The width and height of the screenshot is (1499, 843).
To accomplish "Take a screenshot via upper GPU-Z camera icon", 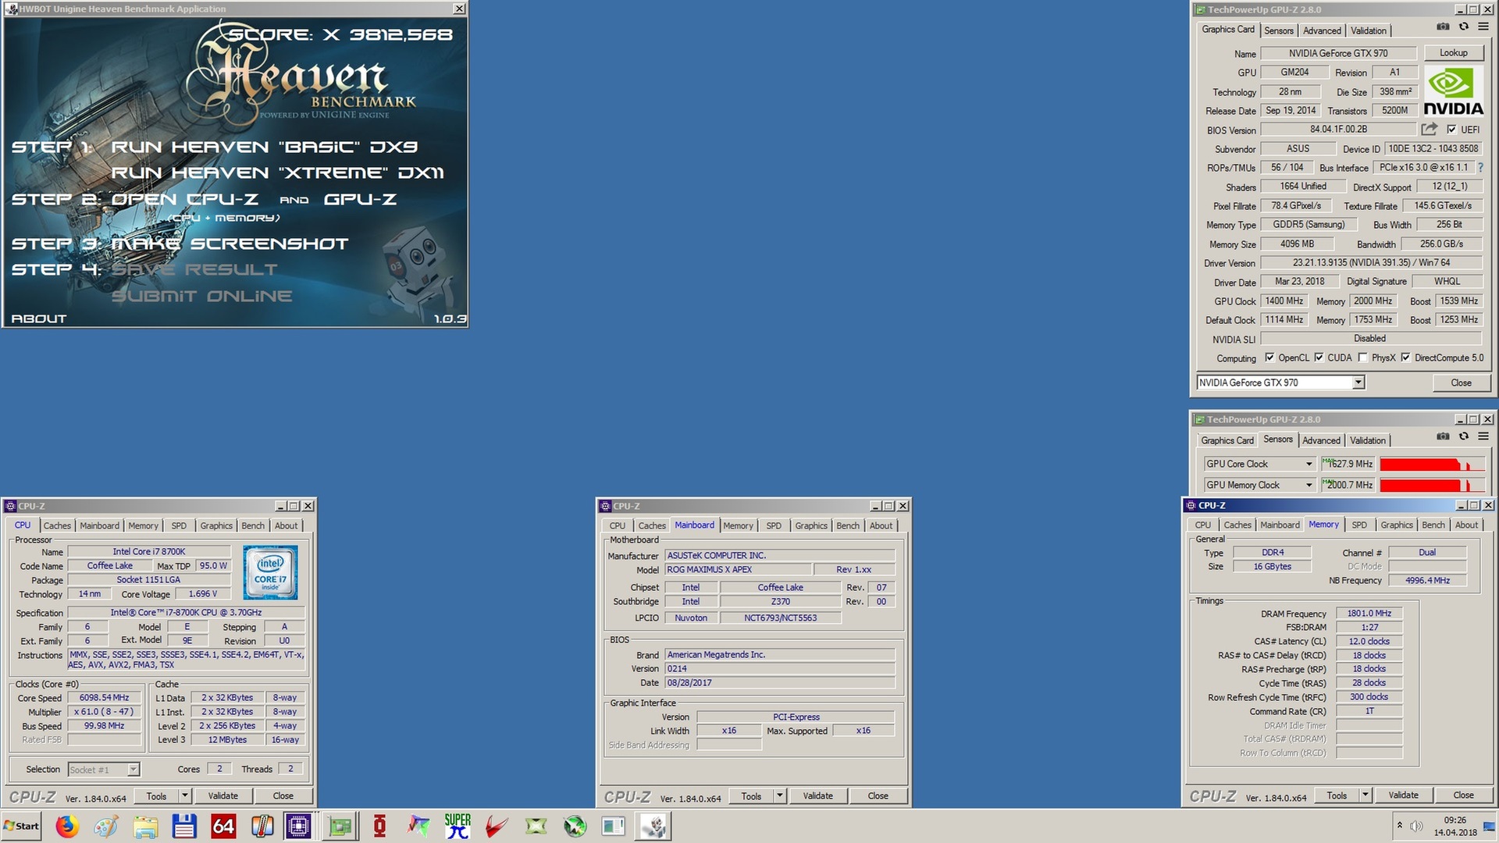I will pos(1443,27).
